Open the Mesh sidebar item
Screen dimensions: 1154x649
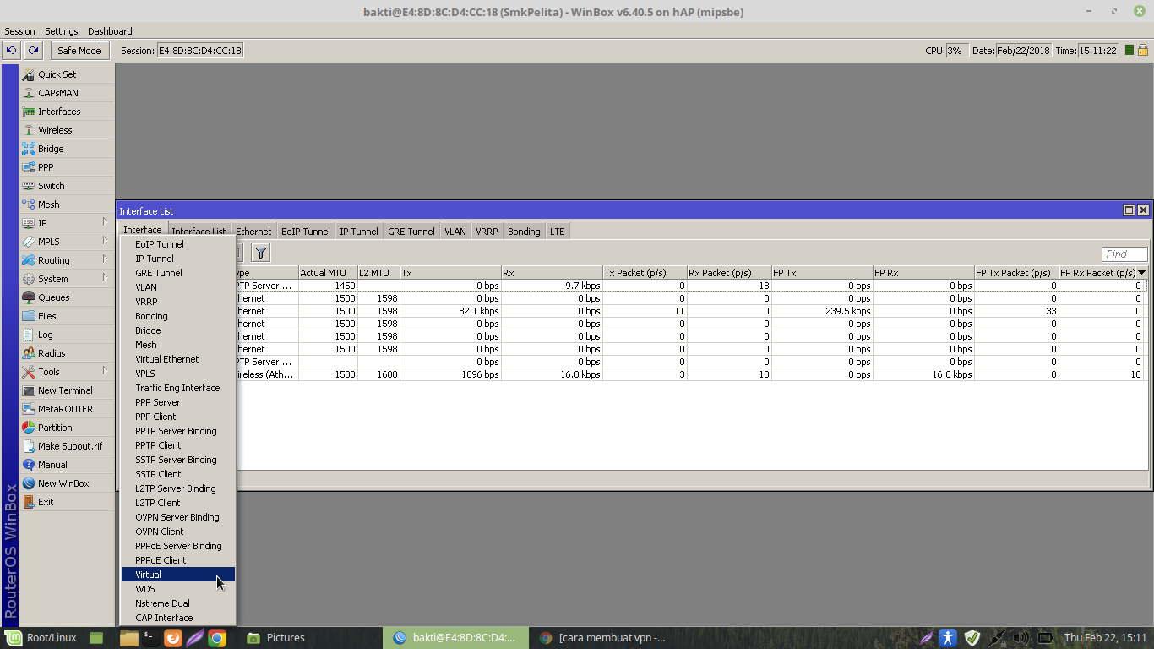pos(67,205)
